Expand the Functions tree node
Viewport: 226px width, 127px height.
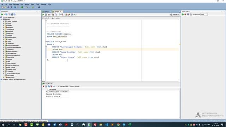click(4, 31)
